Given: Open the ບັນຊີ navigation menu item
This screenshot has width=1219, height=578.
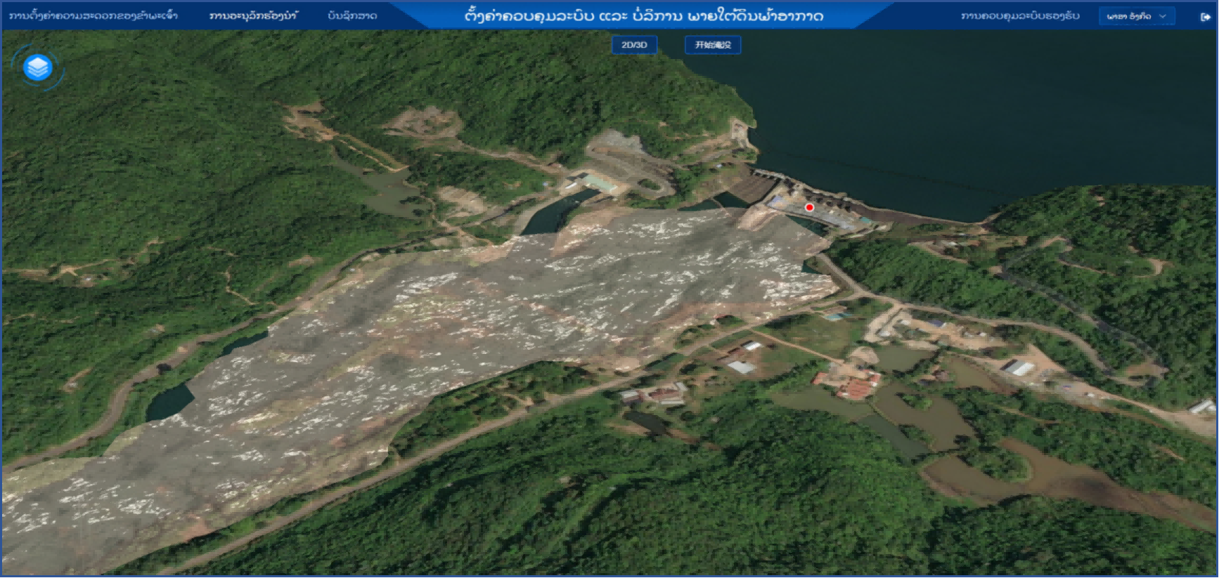Looking at the screenshot, I should click(x=352, y=15).
